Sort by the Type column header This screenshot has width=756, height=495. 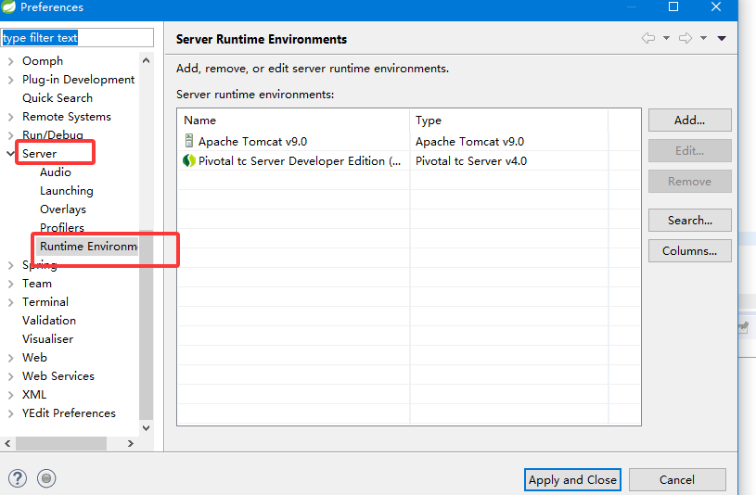(x=508, y=120)
